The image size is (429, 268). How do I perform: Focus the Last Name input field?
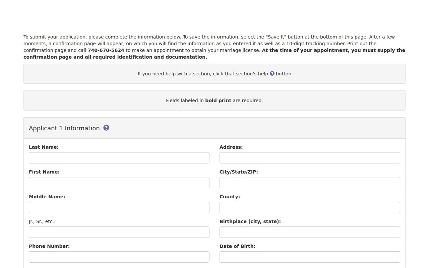click(x=119, y=158)
